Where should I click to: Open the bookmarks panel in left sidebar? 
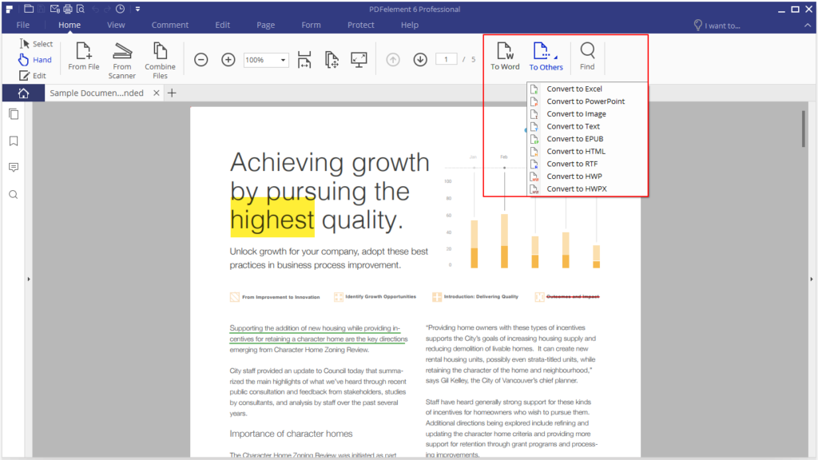pos(14,141)
